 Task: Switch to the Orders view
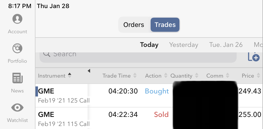[134, 25]
